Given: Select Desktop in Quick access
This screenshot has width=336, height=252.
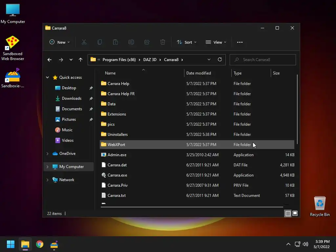Looking at the screenshot, I should point(69,88).
